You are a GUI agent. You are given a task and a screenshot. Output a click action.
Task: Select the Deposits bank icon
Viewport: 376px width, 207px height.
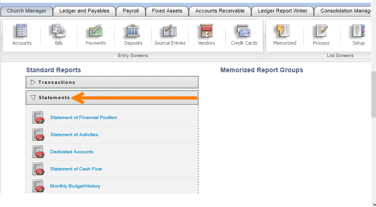[x=133, y=31]
